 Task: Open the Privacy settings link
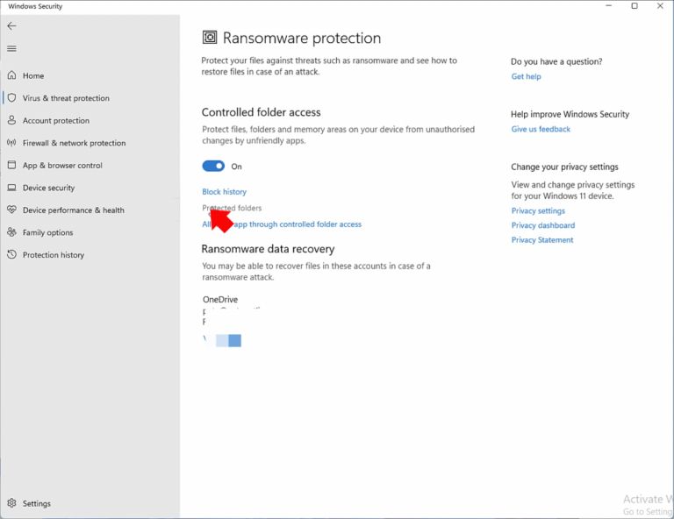click(538, 210)
